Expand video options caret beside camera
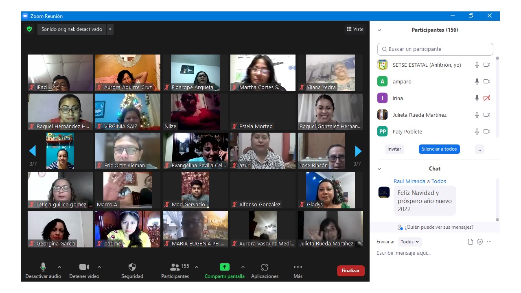 tap(99, 267)
